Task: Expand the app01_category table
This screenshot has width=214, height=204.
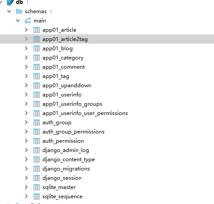Action: [26, 58]
